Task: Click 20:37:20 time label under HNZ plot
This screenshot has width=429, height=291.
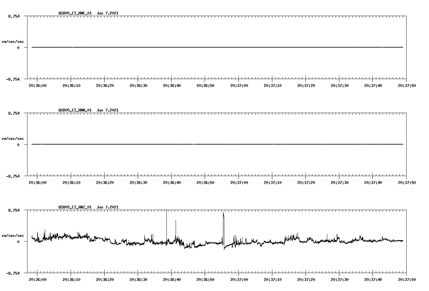Action: click(306, 280)
